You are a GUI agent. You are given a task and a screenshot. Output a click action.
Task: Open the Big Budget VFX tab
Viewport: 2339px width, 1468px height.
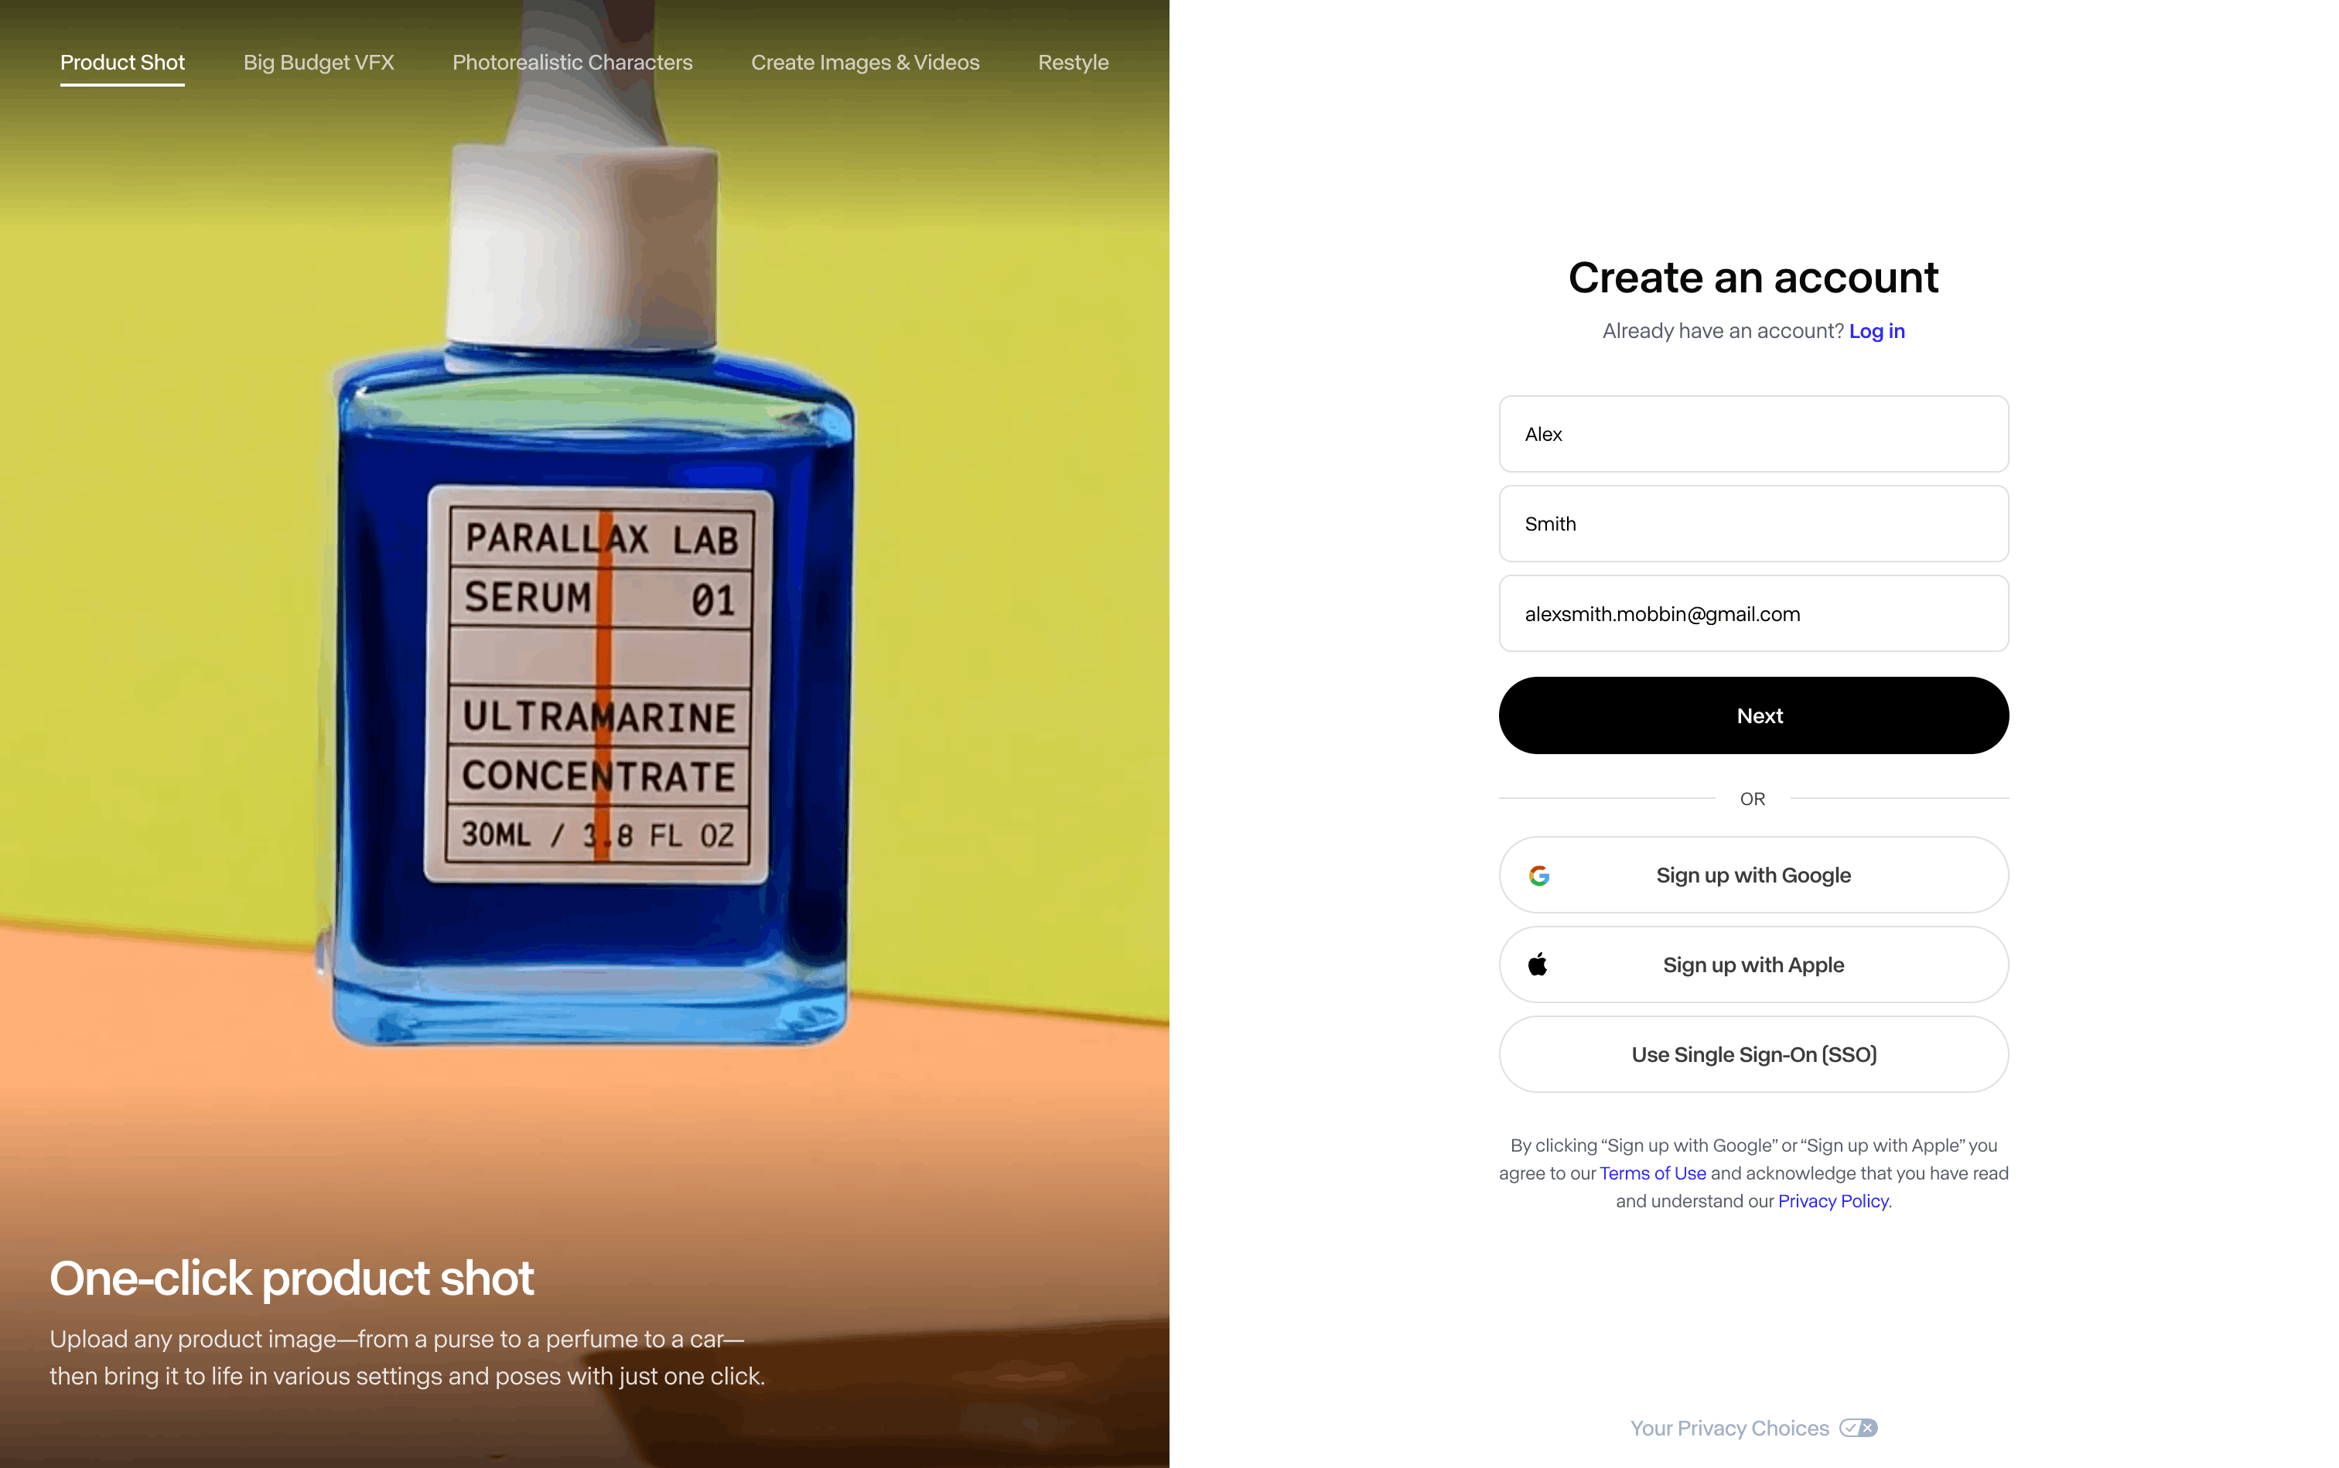319,62
